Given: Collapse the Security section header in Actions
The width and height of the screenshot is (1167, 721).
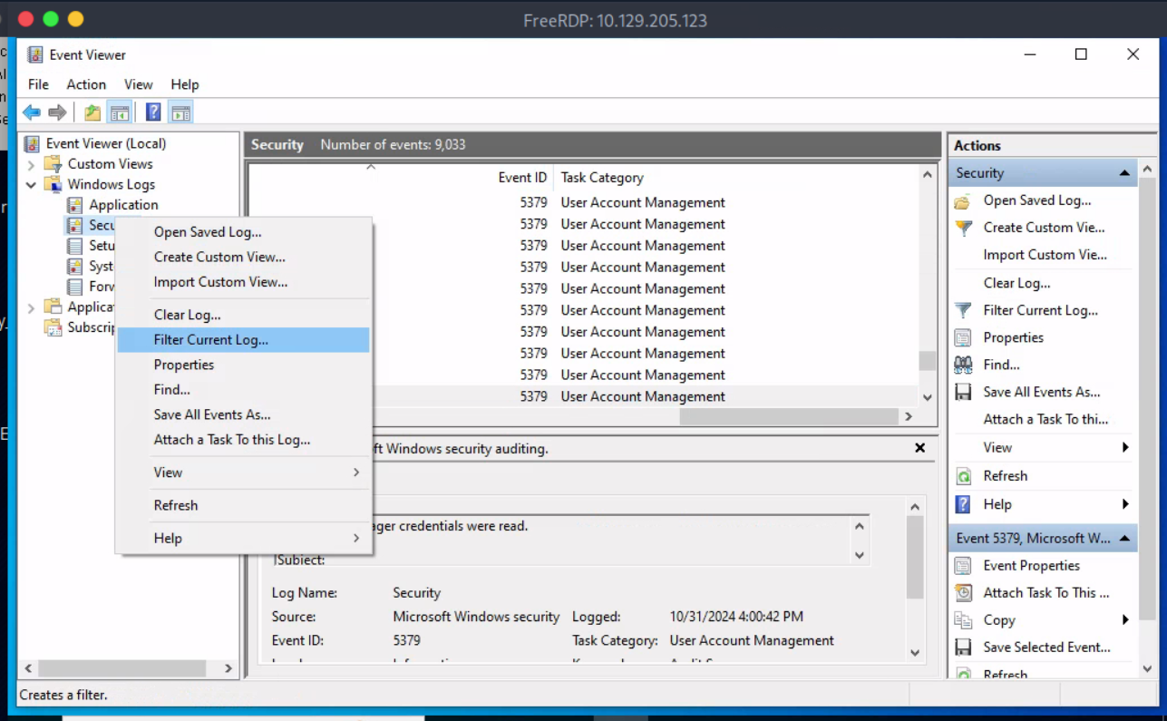Looking at the screenshot, I should [1124, 173].
